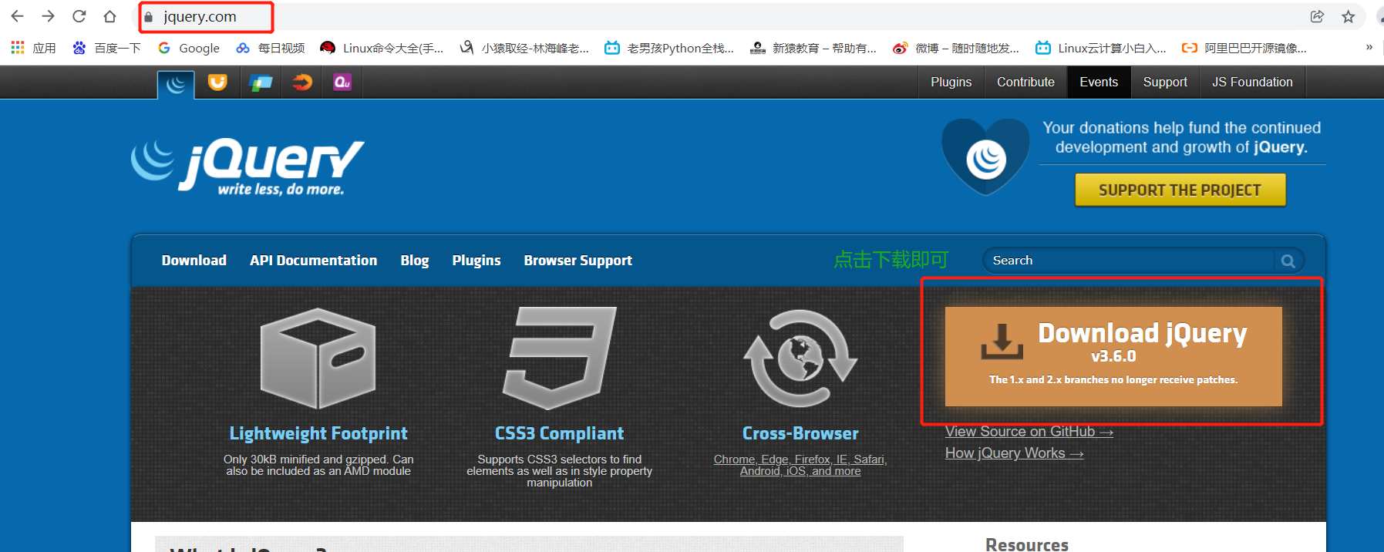Image resolution: width=1384 pixels, height=552 pixels.
Task: Open the 百度一下 bookmark
Action: click(x=106, y=48)
